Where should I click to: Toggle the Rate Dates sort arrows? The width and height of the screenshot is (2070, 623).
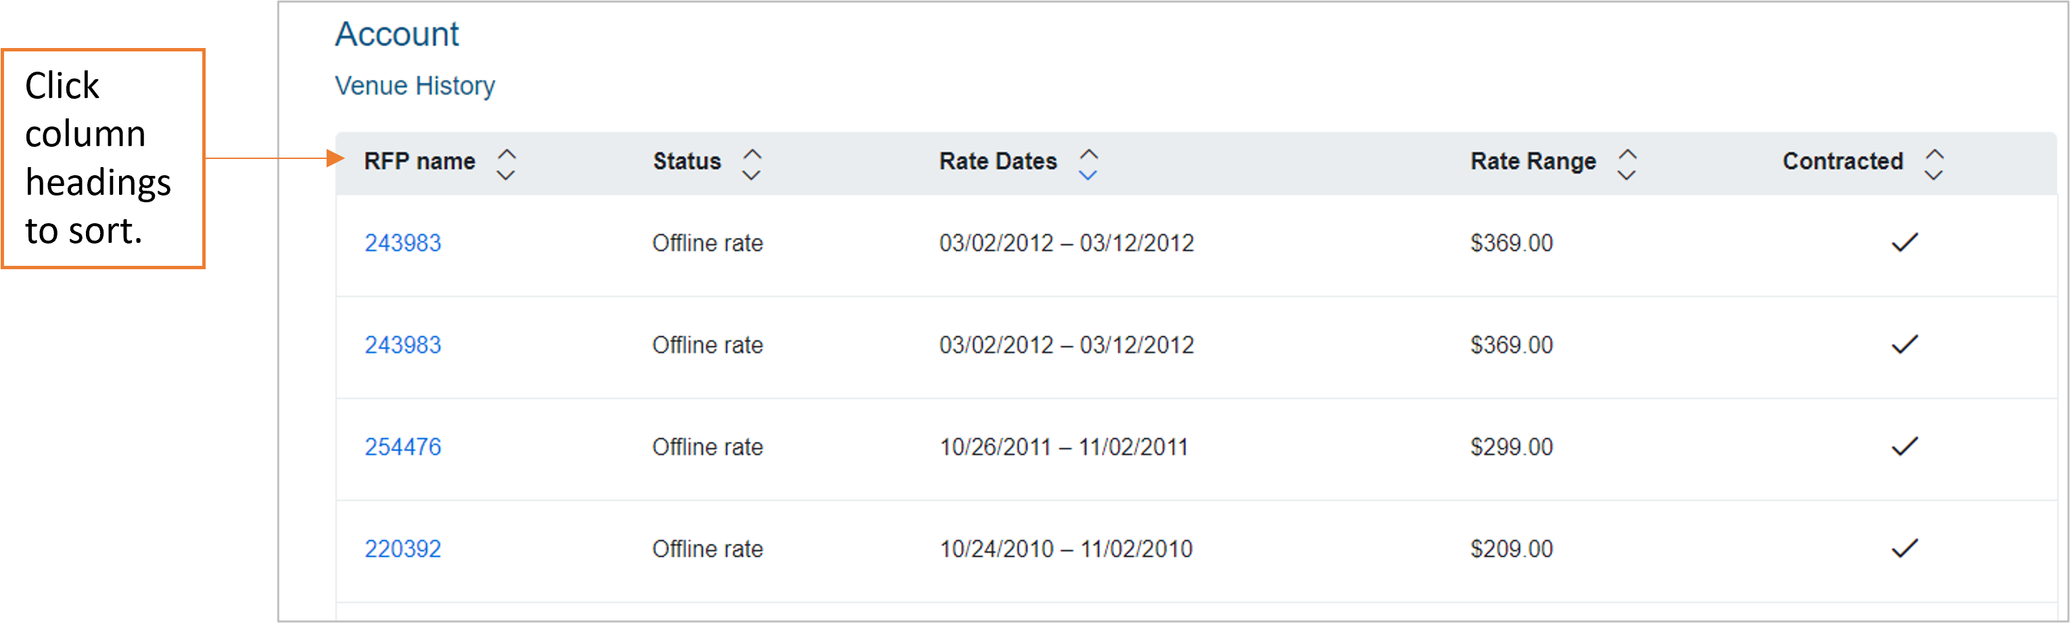[1088, 164]
